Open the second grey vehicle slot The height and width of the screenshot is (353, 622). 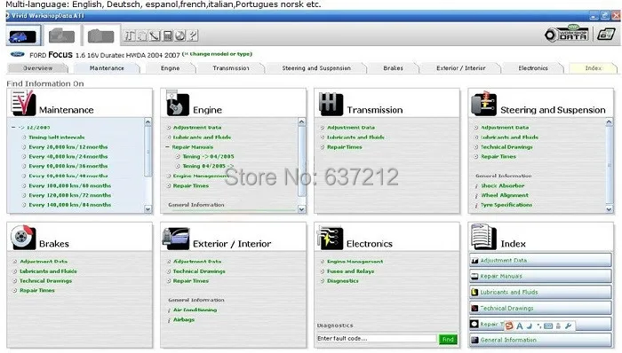61,36
